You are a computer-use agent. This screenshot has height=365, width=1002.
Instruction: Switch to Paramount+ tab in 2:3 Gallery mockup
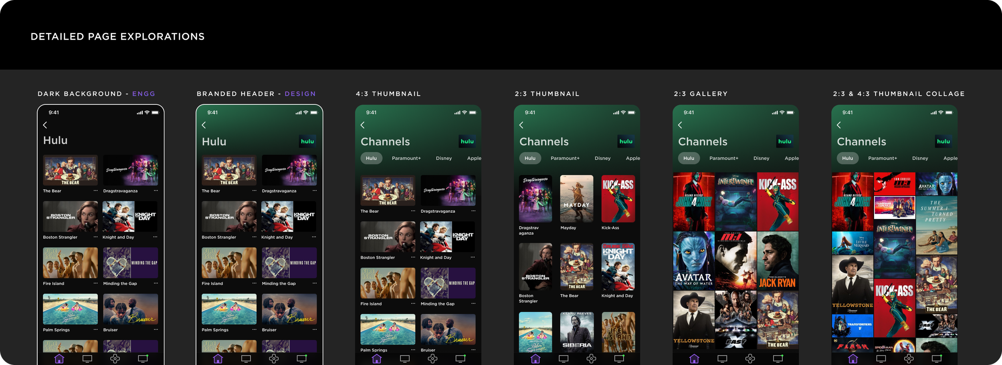pyautogui.click(x=724, y=158)
